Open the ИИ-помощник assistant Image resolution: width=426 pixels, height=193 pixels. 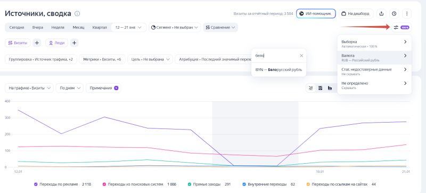click(x=316, y=13)
